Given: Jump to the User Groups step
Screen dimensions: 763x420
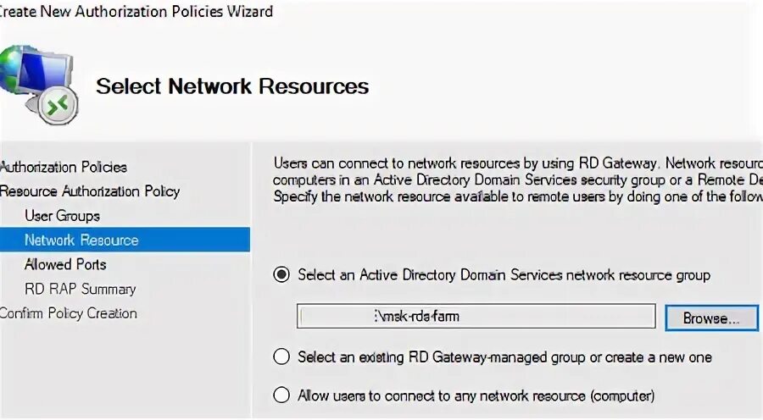Looking at the screenshot, I should tap(62, 216).
